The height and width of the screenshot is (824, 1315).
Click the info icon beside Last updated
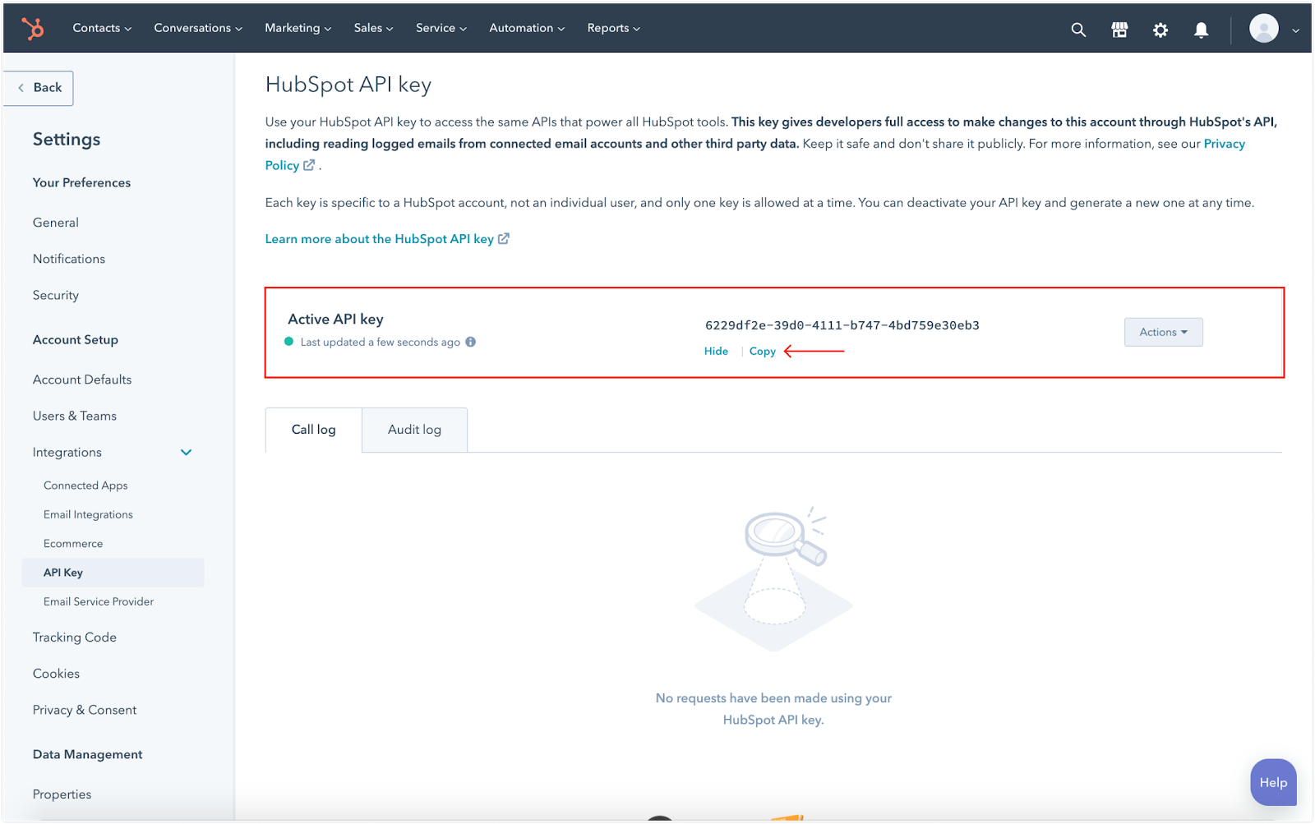[x=471, y=342]
